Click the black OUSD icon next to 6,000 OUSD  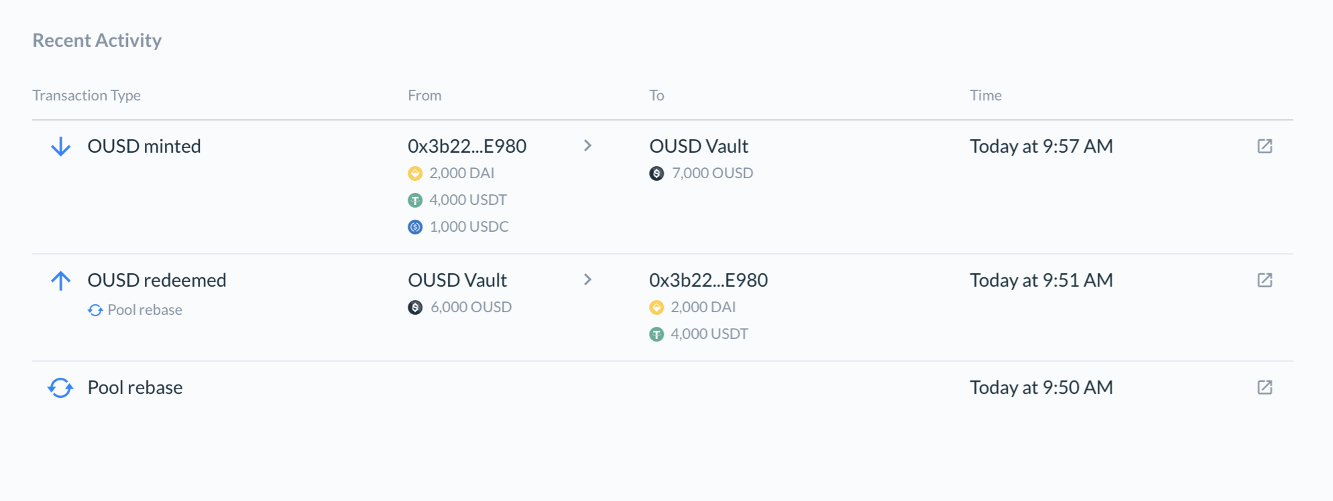[416, 307]
